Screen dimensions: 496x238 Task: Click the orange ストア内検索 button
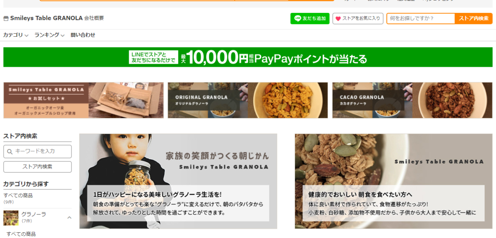coord(473,19)
